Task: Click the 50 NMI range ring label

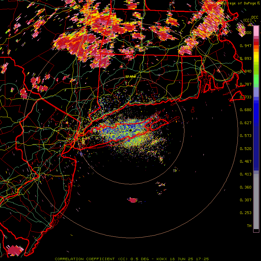Action: tap(130, 77)
